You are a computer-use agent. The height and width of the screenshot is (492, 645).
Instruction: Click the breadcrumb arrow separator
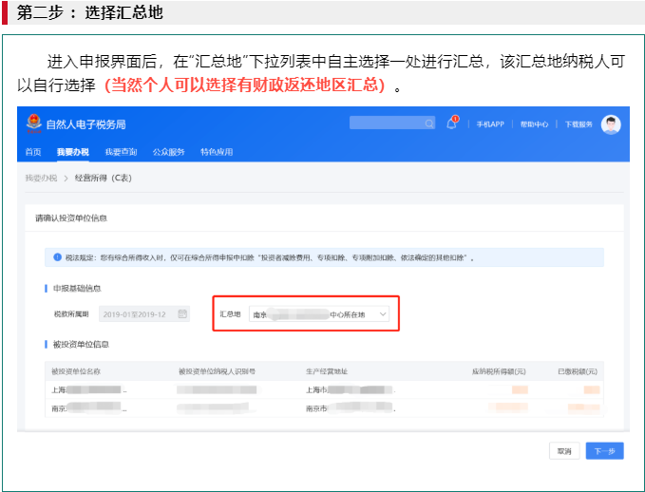click(66, 178)
